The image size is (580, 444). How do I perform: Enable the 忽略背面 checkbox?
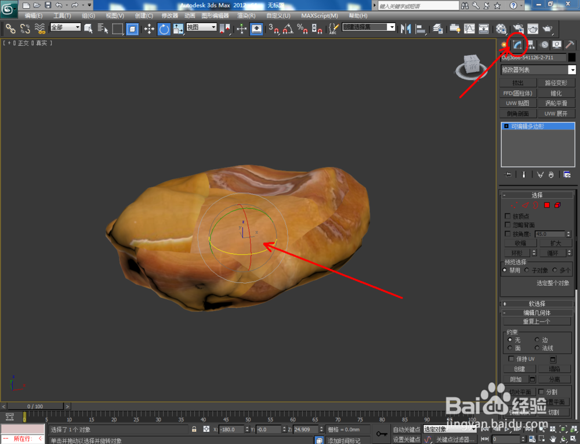pos(507,224)
